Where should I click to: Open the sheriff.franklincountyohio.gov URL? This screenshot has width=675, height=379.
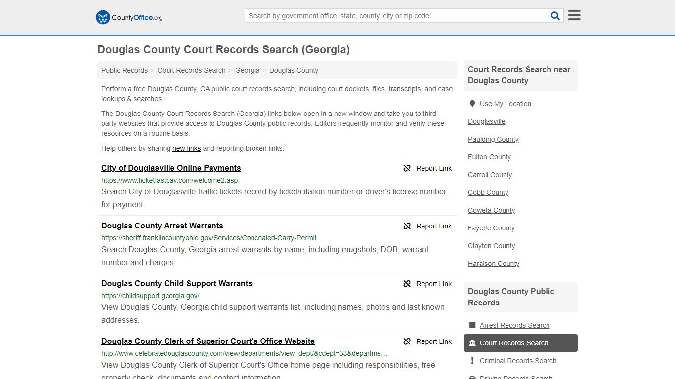point(209,238)
